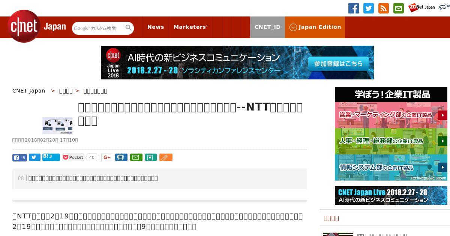Click red arrow on the marketing products row
Image resolution: width=450 pixels, height=236 pixels.
442,115
